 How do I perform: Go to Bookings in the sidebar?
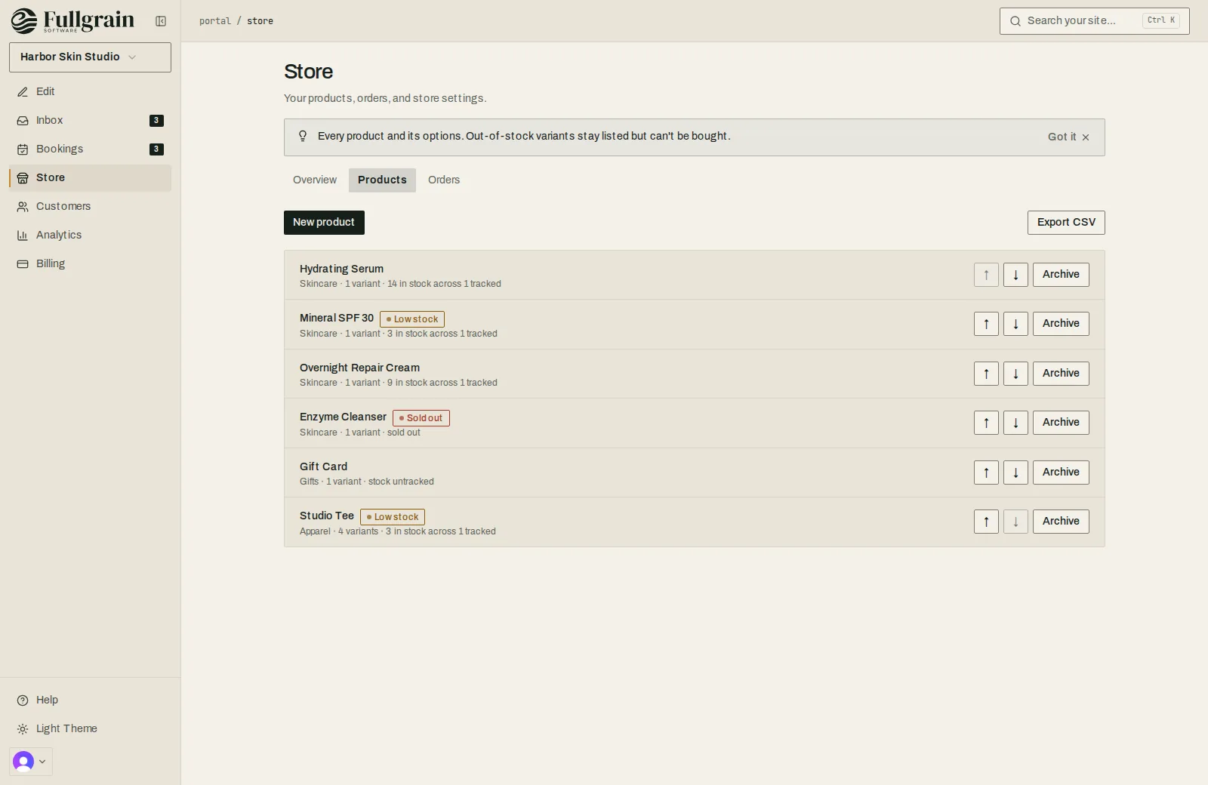[90, 149]
